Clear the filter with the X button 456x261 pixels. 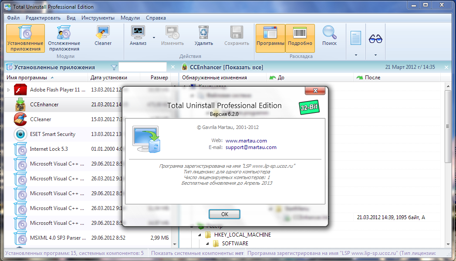click(x=173, y=67)
